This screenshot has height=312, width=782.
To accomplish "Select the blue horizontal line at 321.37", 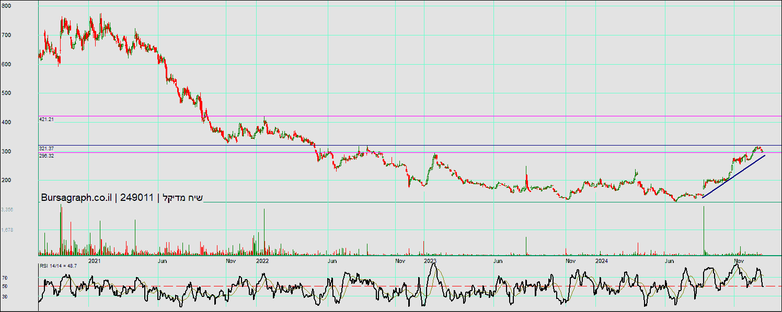I will pyautogui.click(x=410, y=145).
